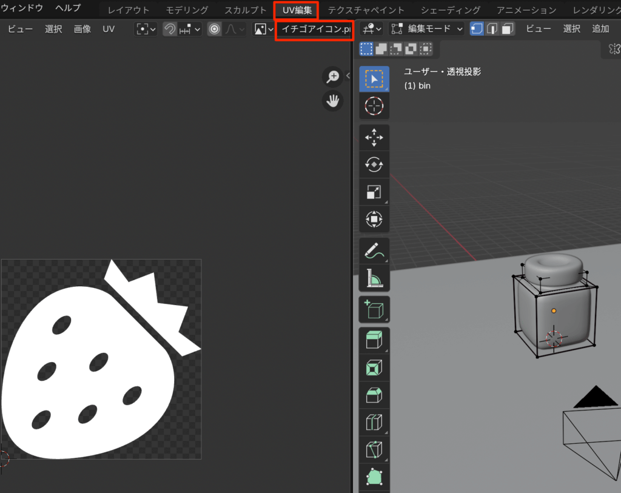The image size is (621, 493).
Task: Open the 編集モード mode dropdown
Action: click(427, 29)
